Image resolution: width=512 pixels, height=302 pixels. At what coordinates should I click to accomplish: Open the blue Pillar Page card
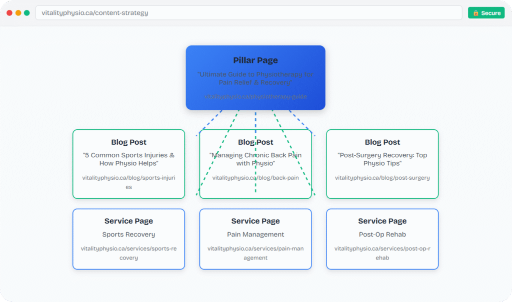255,77
